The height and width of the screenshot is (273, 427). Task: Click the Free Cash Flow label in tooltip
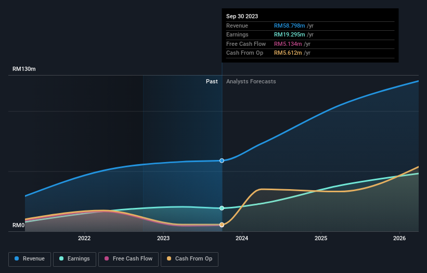coord(246,44)
